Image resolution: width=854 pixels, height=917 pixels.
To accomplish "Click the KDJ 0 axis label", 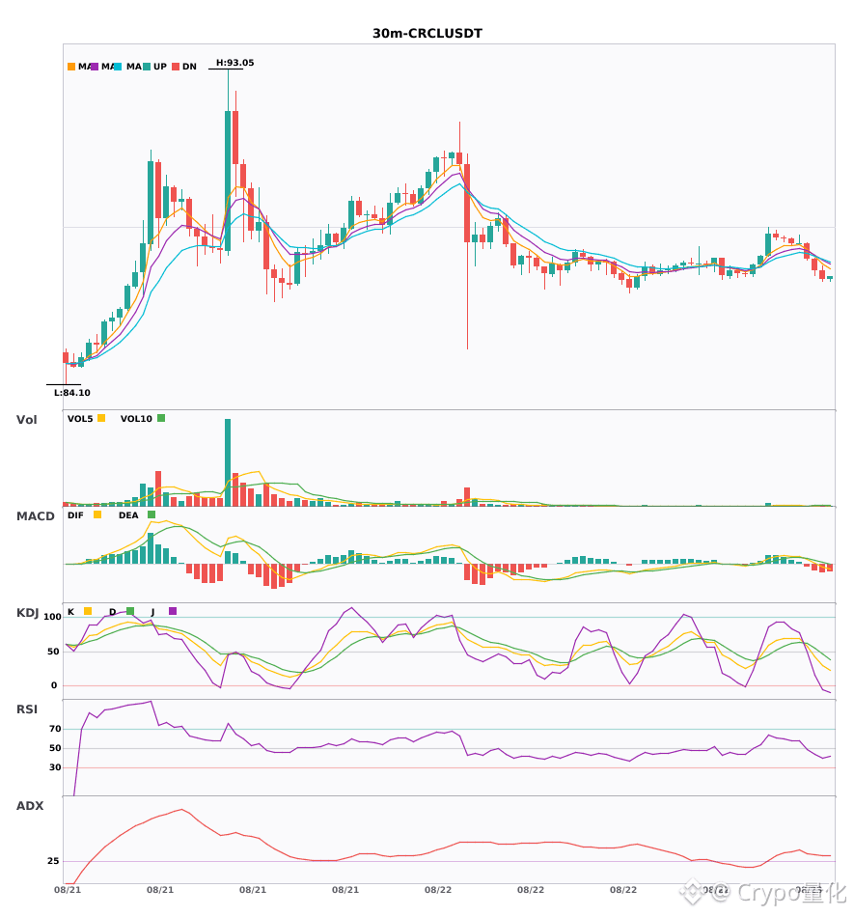I will click(54, 685).
